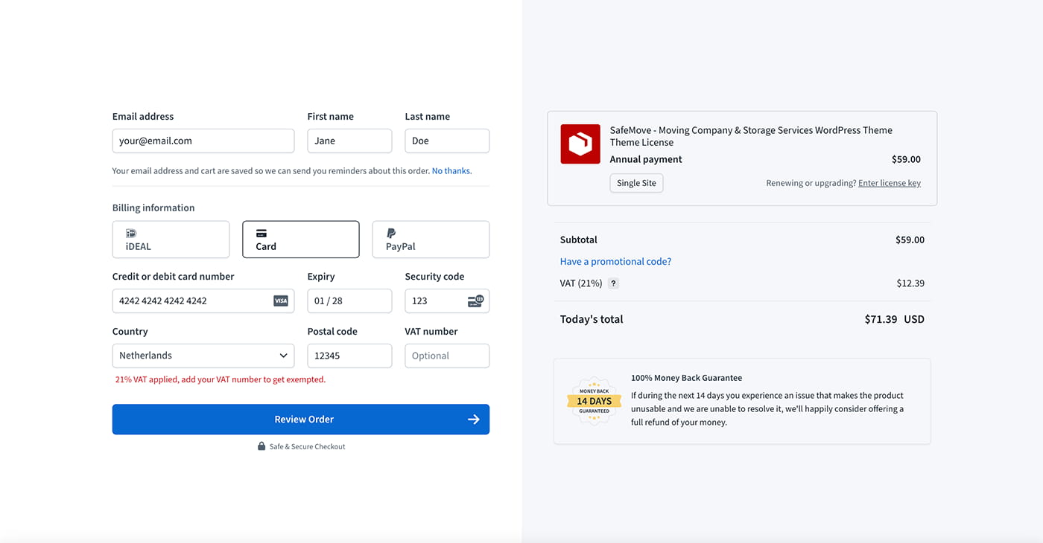Click the red SafeMove product logo
This screenshot has height=543, width=1043.
pos(580,144)
